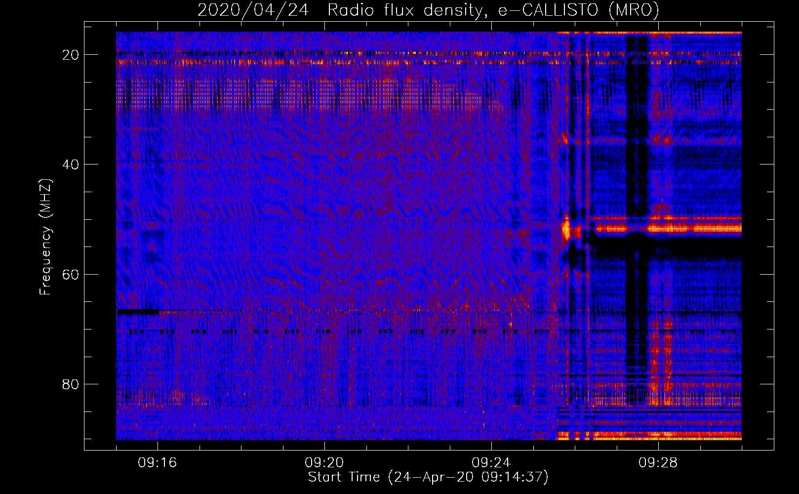The height and width of the screenshot is (494, 799).
Task: Click the 09:24 time tick label
Action: 491,463
